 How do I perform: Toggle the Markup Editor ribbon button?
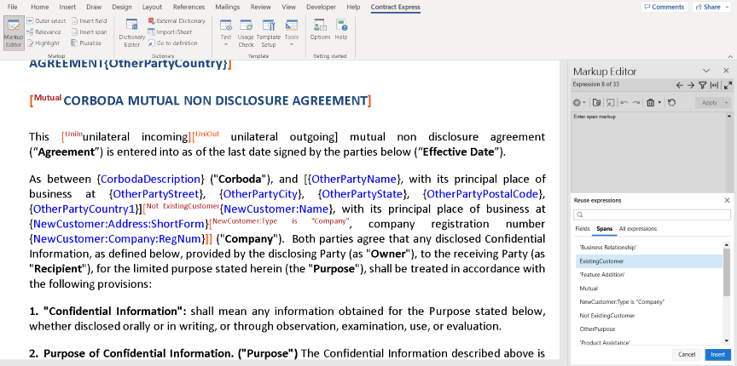click(13, 32)
